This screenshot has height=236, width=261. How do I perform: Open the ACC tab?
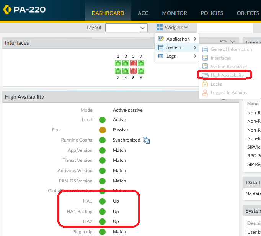click(x=143, y=13)
